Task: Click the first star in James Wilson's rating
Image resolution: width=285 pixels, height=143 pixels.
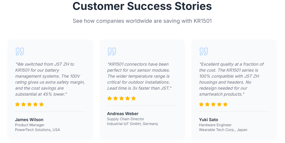Action: 17,104
